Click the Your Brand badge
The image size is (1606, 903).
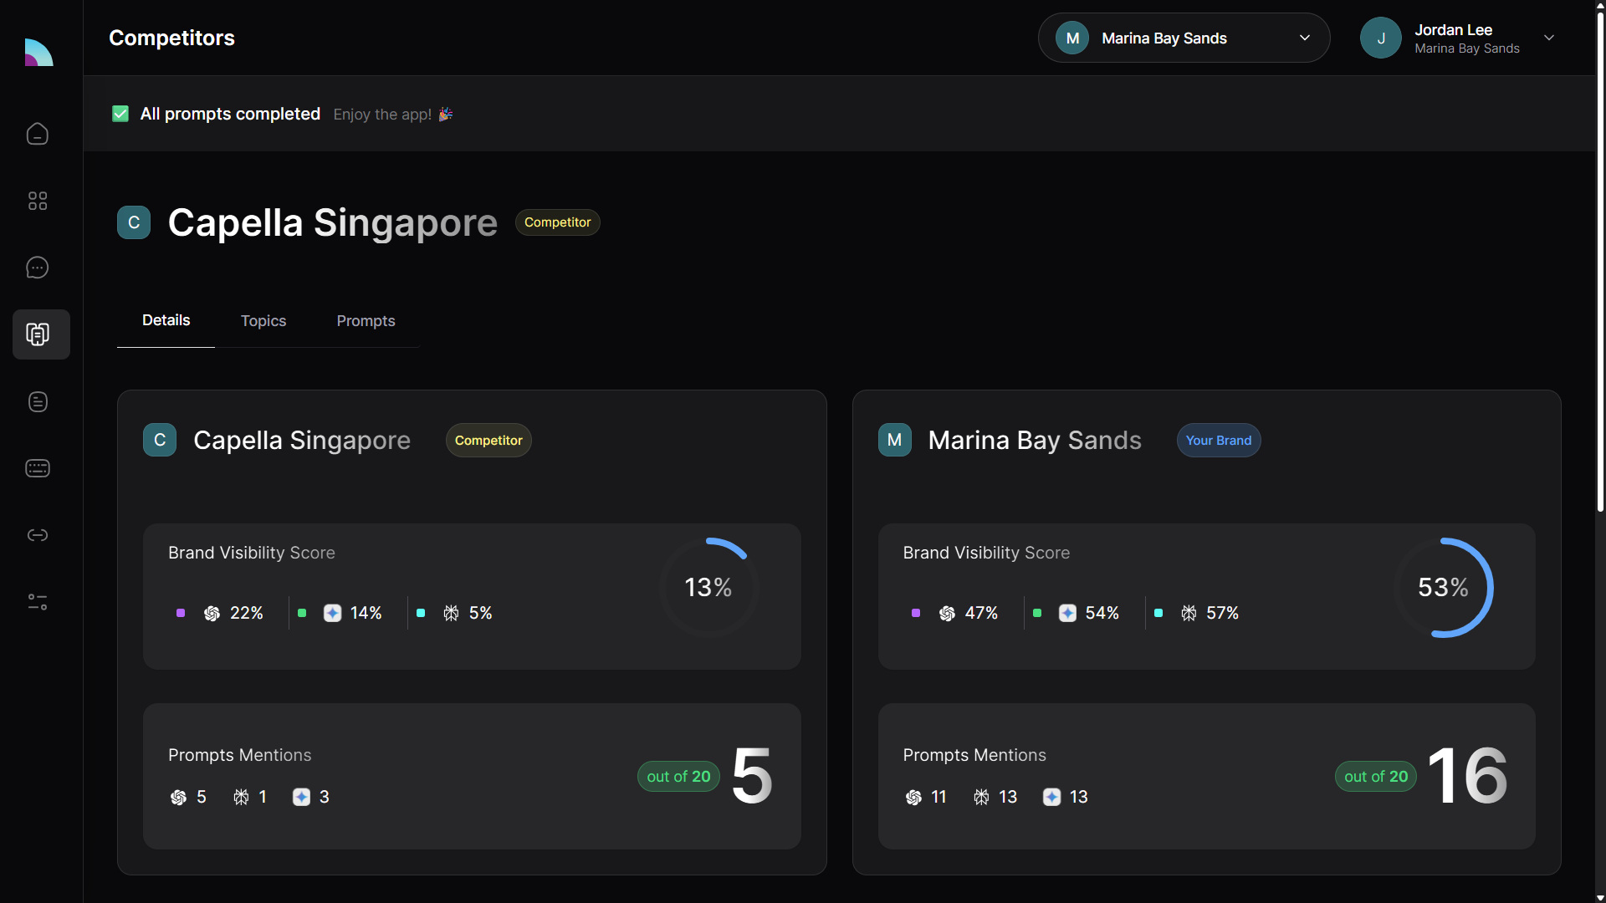pyautogui.click(x=1218, y=441)
